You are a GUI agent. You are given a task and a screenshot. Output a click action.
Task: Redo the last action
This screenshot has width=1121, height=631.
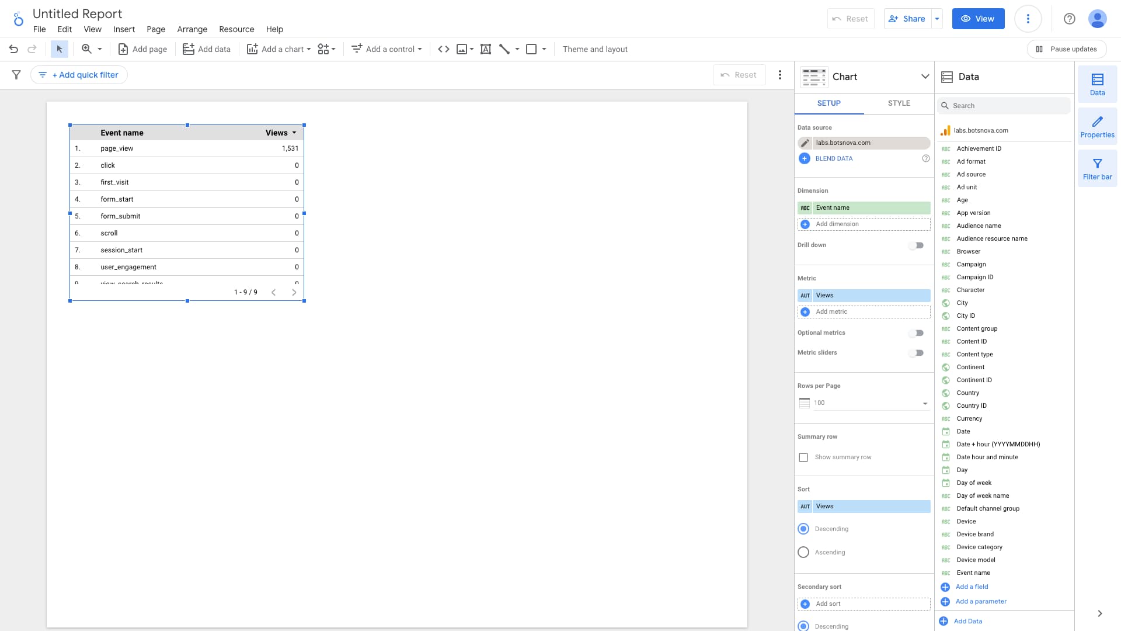click(x=32, y=49)
